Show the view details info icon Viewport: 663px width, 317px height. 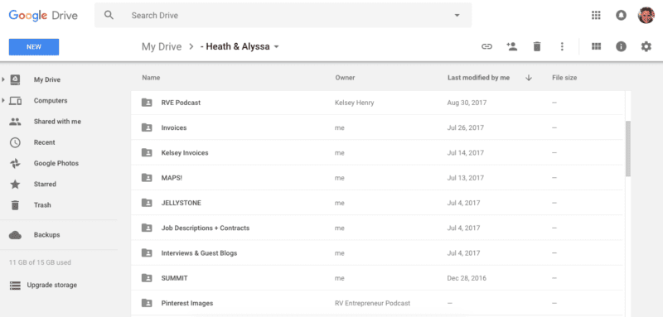[621, 46]
